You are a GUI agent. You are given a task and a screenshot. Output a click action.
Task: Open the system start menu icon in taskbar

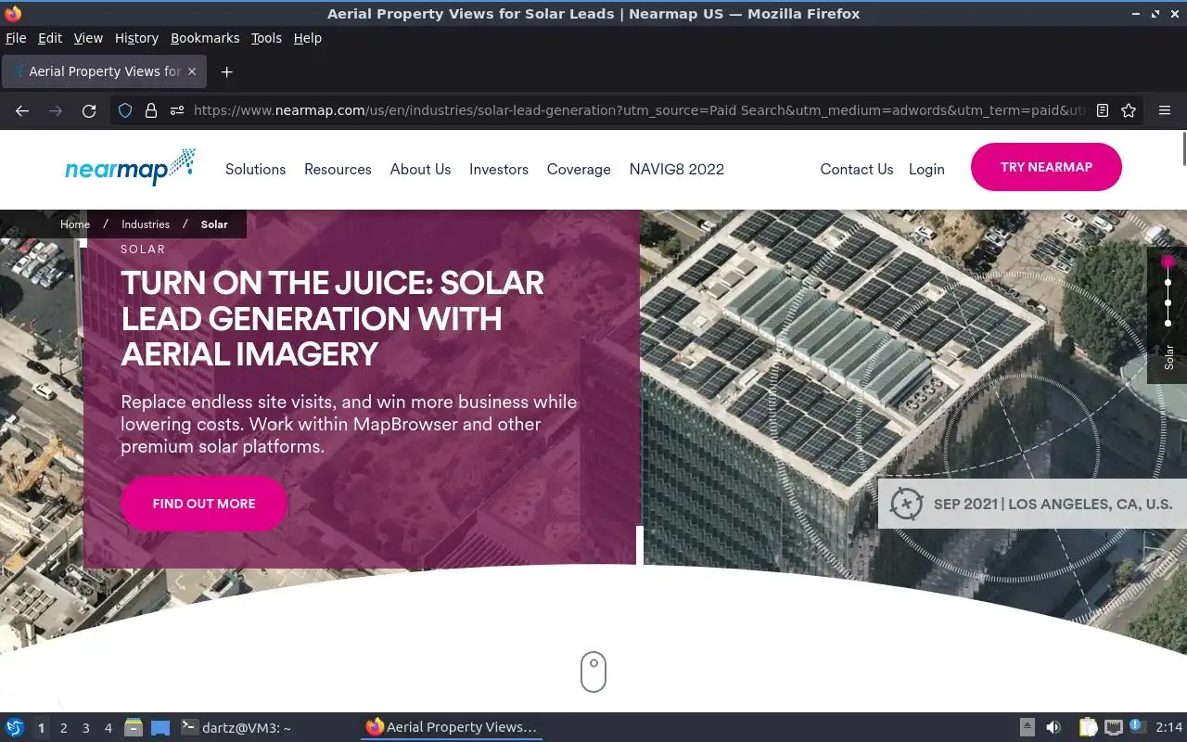click(15, 728)
